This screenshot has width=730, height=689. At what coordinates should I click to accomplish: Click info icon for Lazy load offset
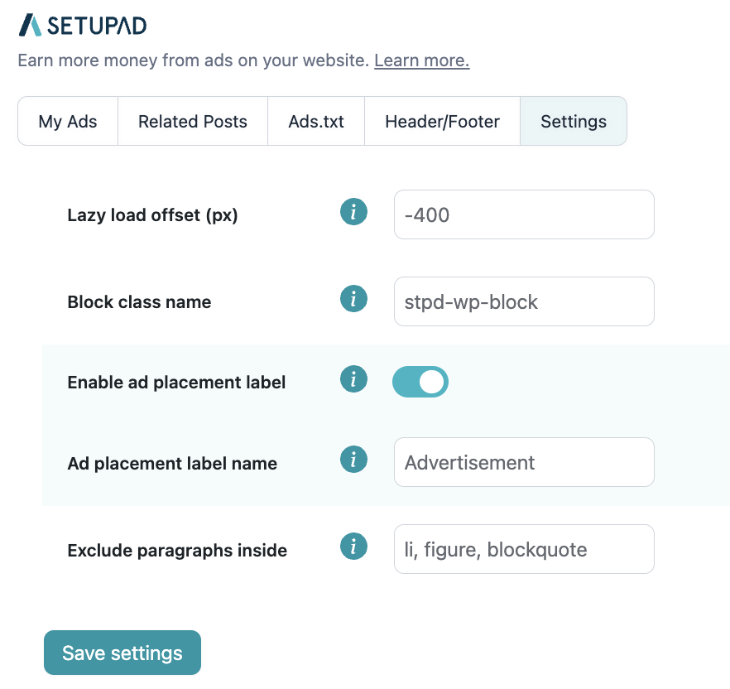tap(353, 213)
